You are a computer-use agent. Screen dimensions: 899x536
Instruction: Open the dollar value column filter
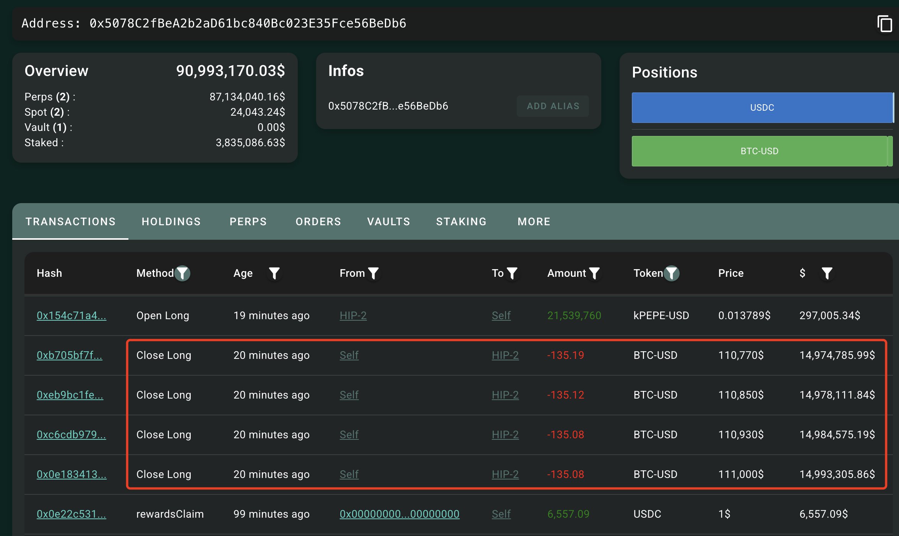coord(827,273)
